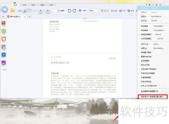
Task: Choose 幻灯片 Ctrl+L menu item
Action: 153,44
